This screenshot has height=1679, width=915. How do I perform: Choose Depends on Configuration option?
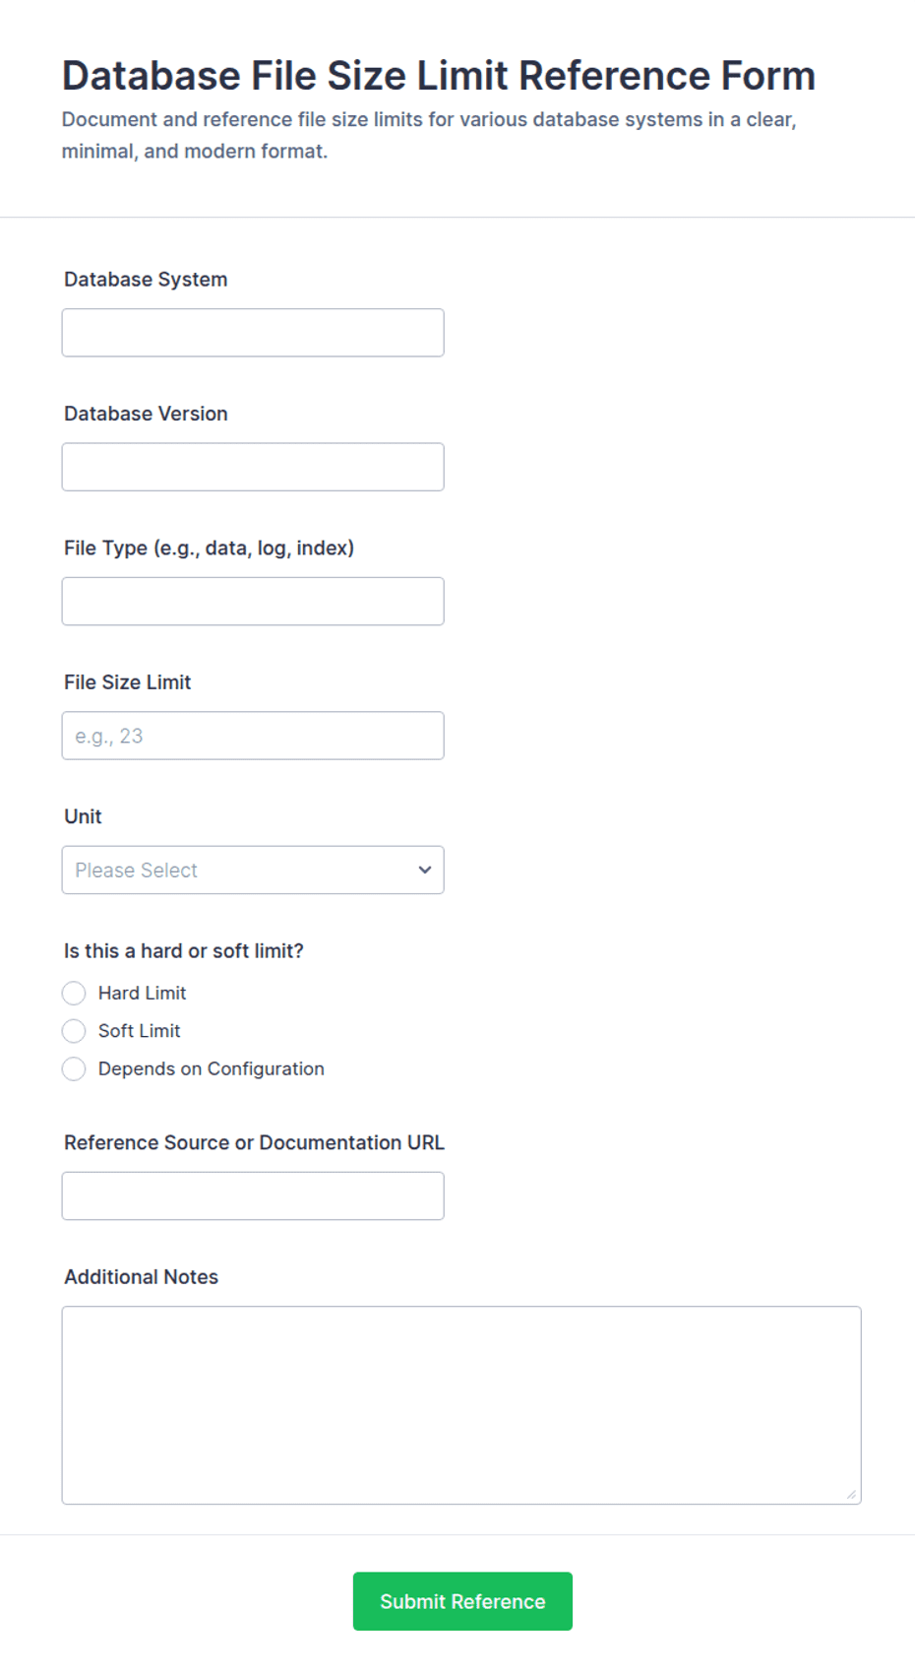pyautogui.click(x=74, y=1068)
